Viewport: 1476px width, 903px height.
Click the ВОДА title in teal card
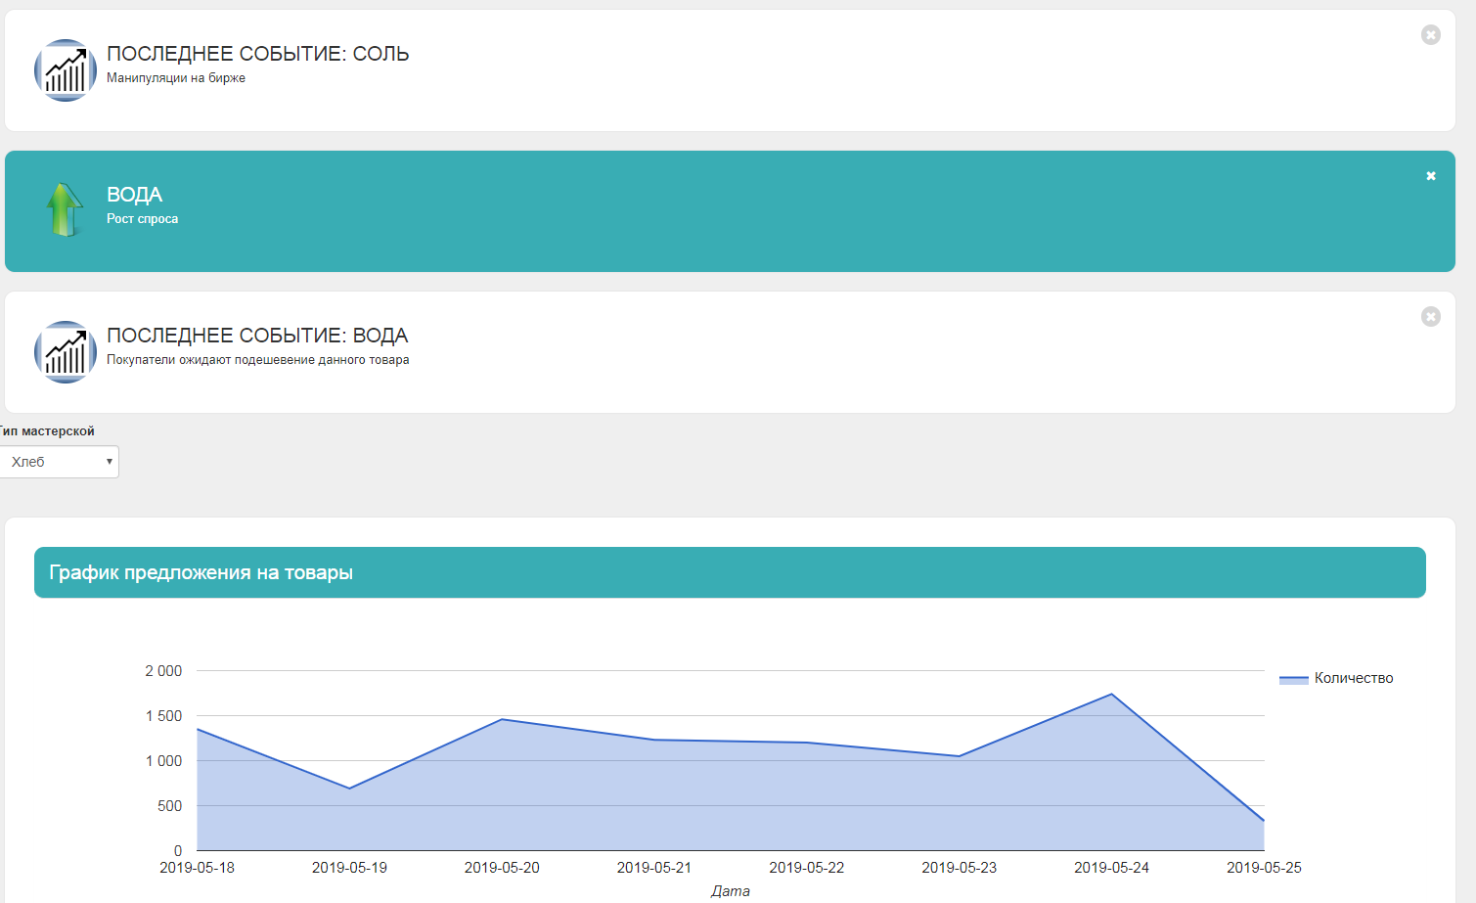[134, 195]
